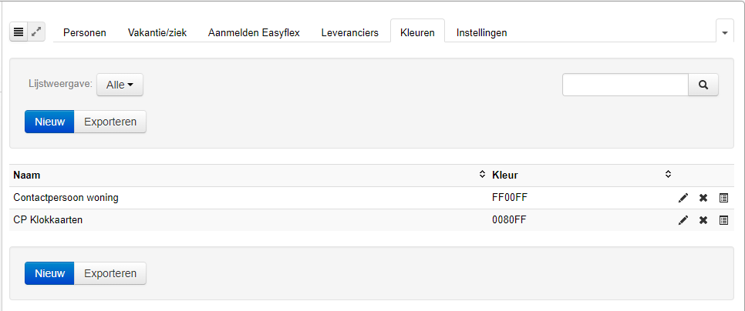
Task: Go to the Instellingen tab
Action: (x=481, y=32)
